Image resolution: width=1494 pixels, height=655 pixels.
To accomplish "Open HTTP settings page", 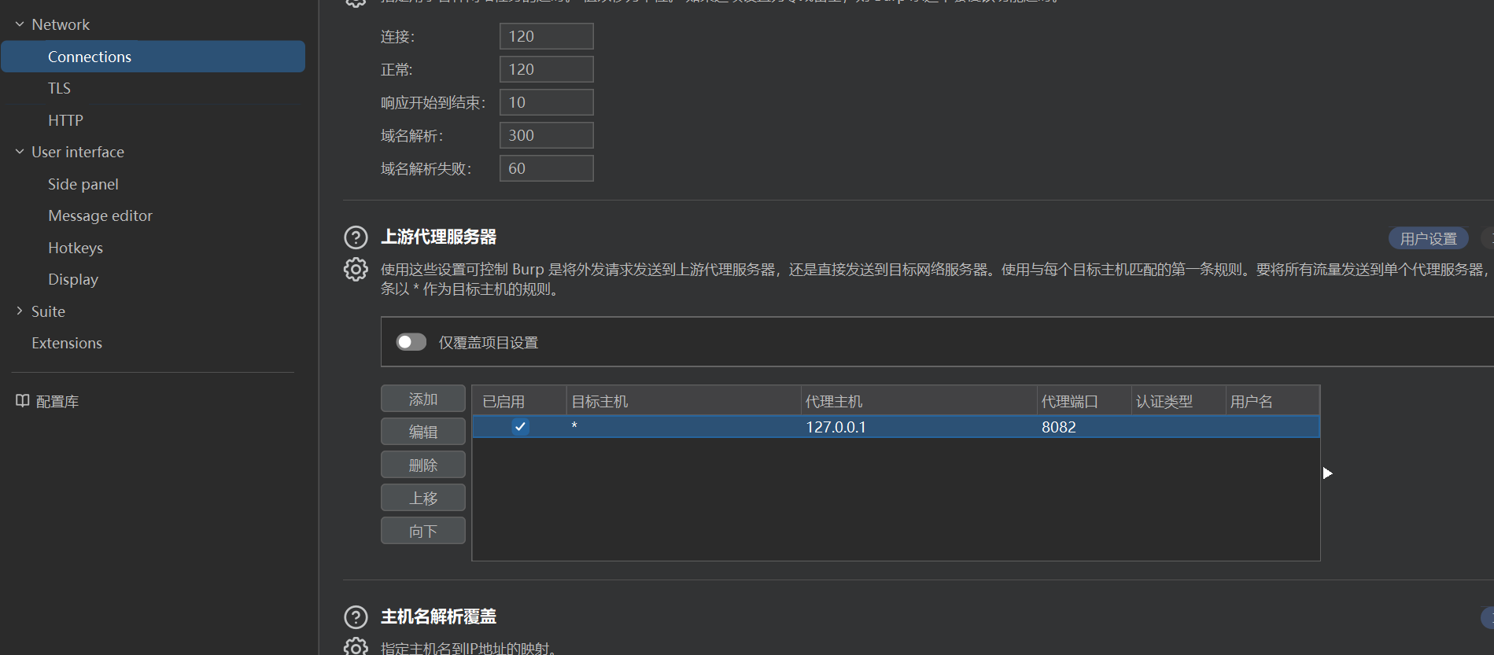I will [65, 120].
